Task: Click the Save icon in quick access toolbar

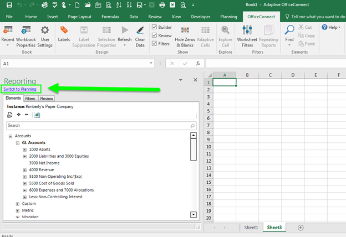Action: [9, 5]
